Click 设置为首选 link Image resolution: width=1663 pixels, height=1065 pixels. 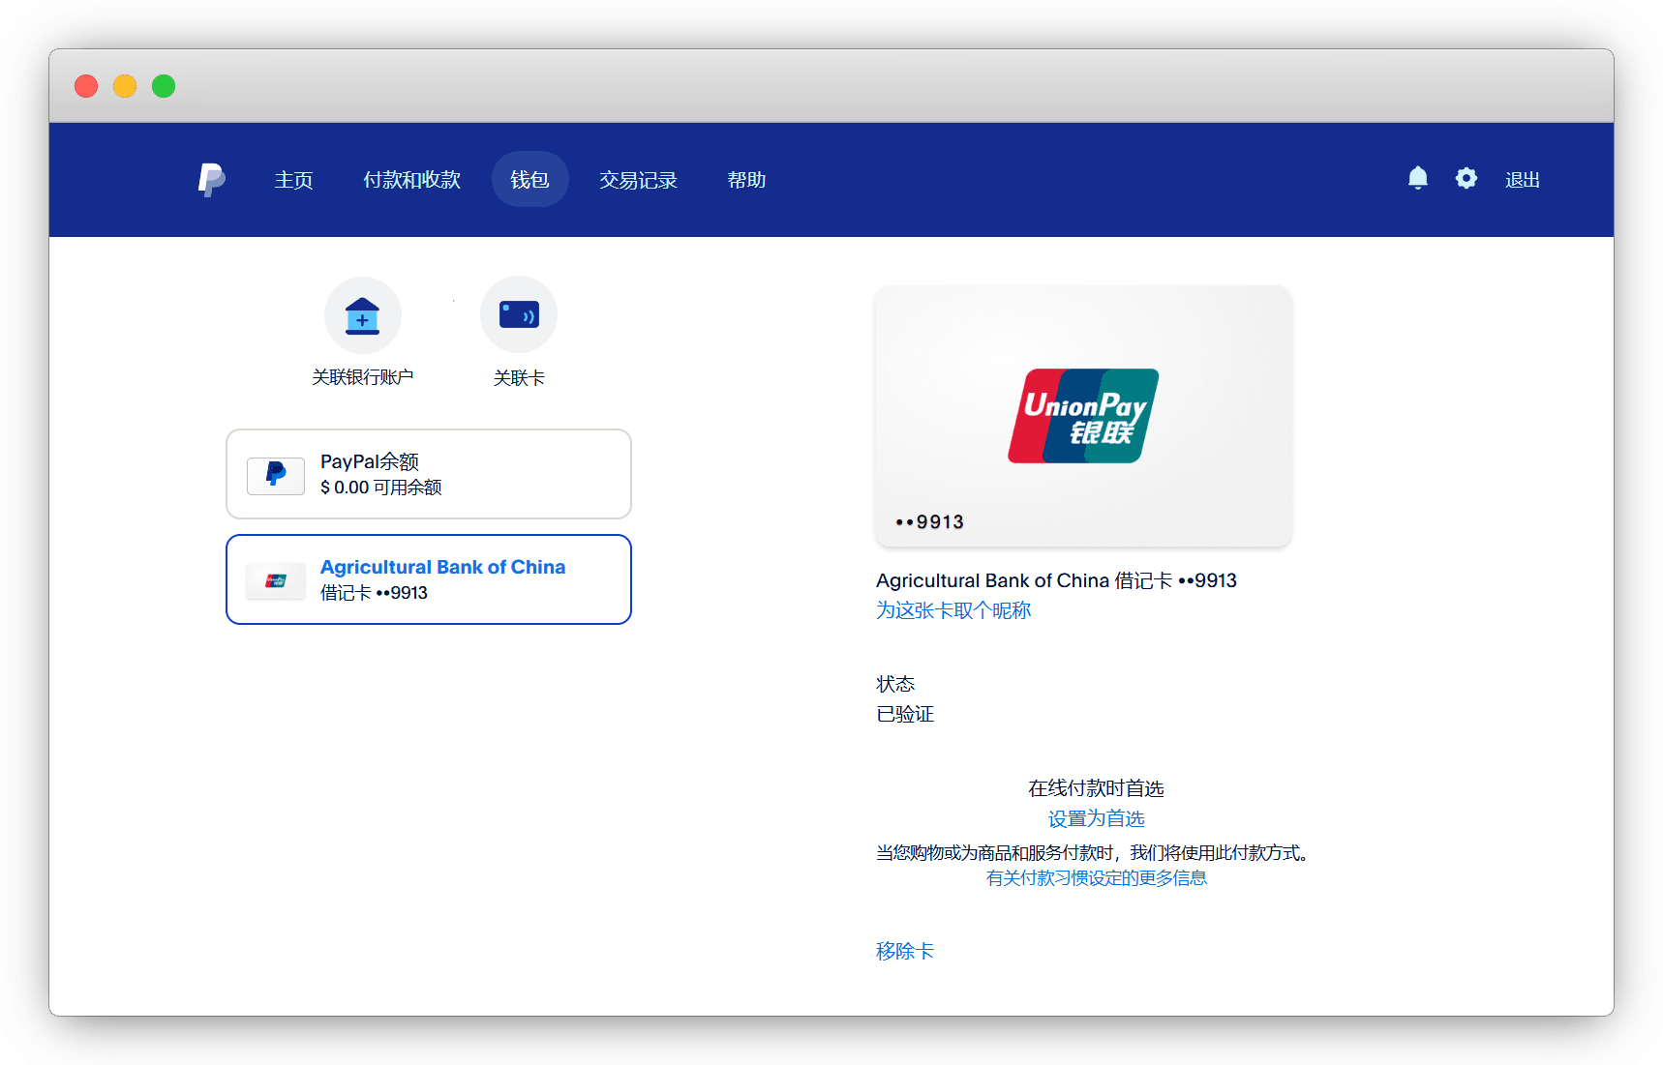tap(1096, 819)
